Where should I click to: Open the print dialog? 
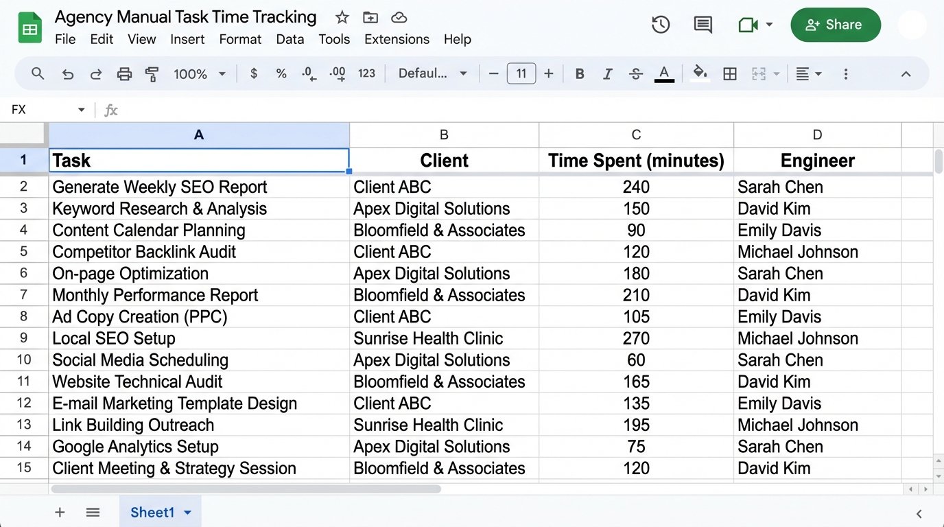pos(124,73)
